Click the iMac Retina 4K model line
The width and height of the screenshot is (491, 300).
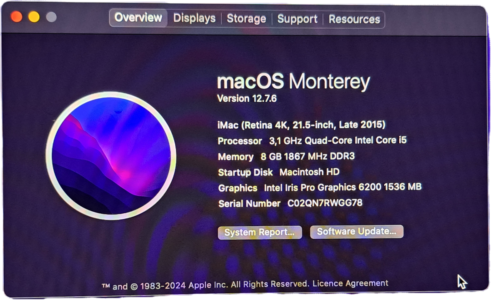click(301, 125)
